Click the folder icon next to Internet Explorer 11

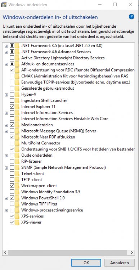[17, 107]
